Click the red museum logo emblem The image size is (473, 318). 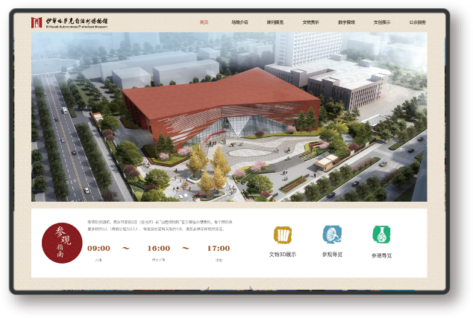point(37,22)
